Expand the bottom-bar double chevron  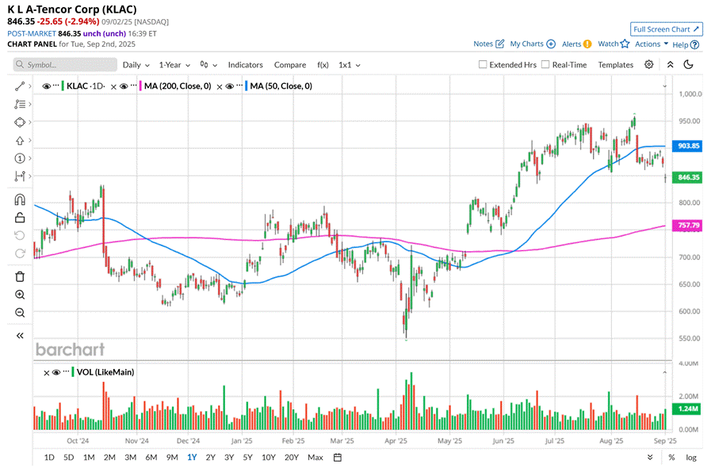pyautogui.click(x=650, y=457)
